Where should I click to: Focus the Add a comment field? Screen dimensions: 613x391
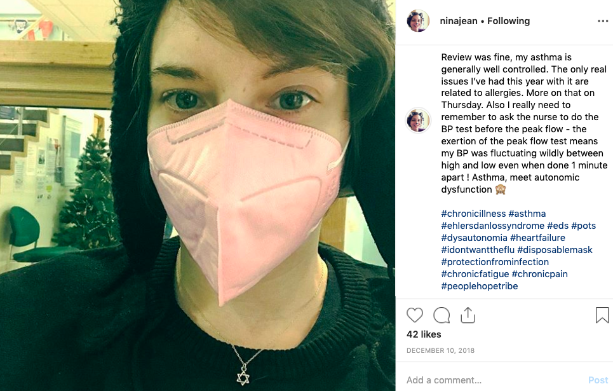click(x=492, y=380)
